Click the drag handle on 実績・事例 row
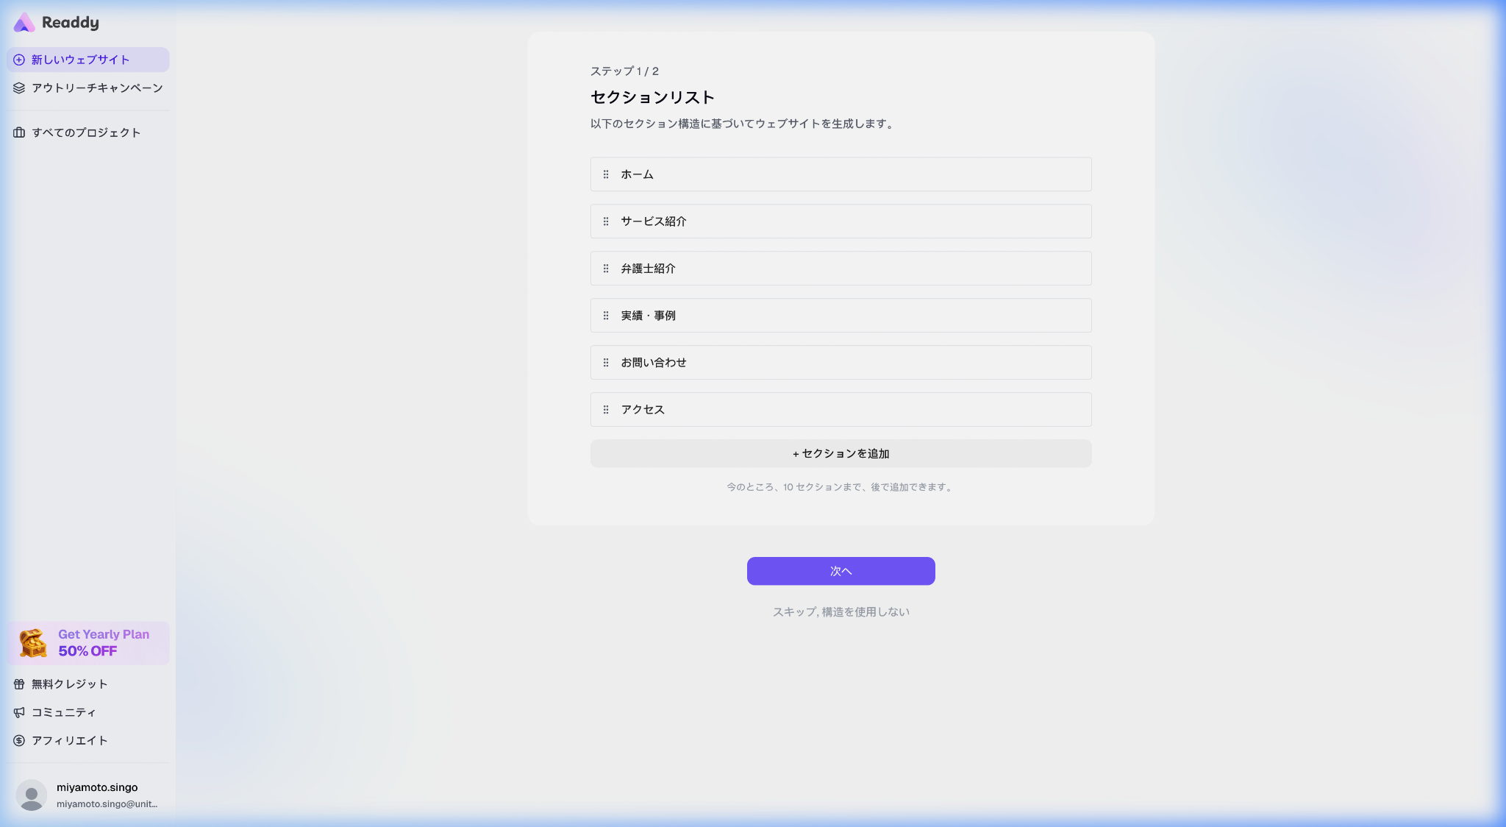 pyautogui.click(x=606, y=316)
